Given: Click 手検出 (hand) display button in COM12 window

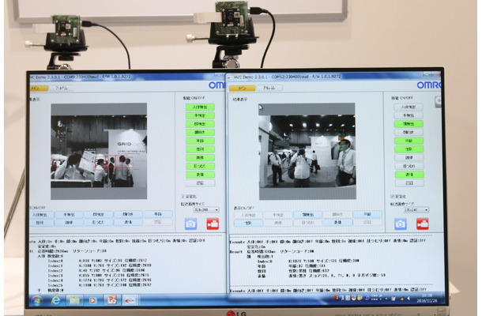Looking at the screenshot, I should (278, 215).
